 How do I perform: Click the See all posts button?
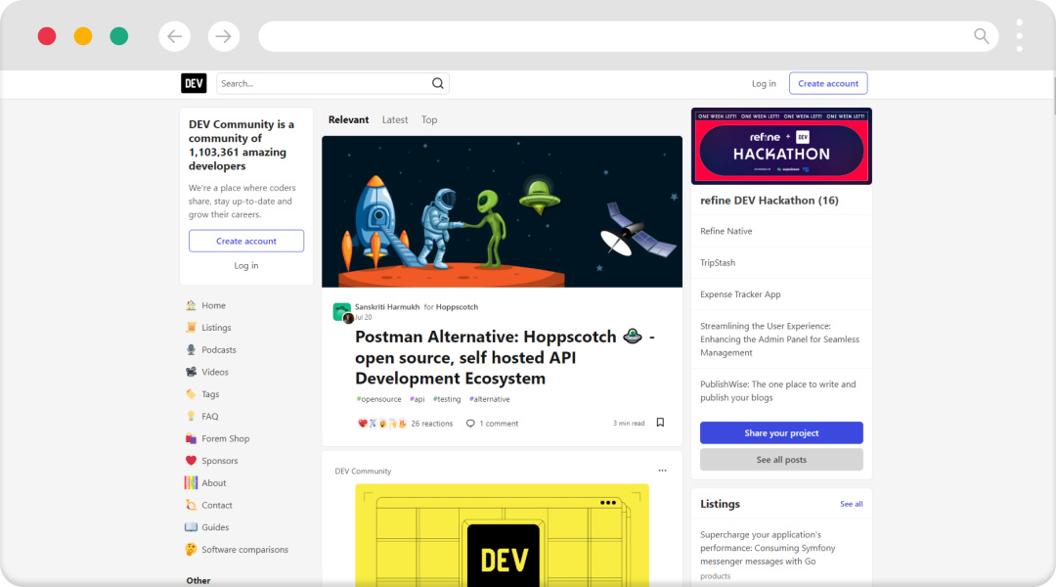pyautogui.click(x=781, y=460)
